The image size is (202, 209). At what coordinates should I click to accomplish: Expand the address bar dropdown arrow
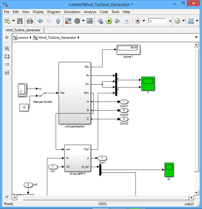coord(196,38)
